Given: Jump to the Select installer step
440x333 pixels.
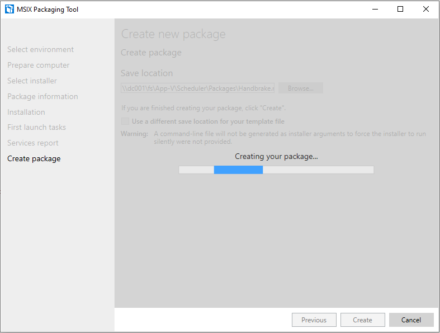Looking at the screenshot, I should [32, 81].
